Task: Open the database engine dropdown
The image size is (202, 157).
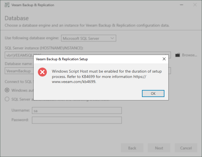Action: tap(89, 38)
